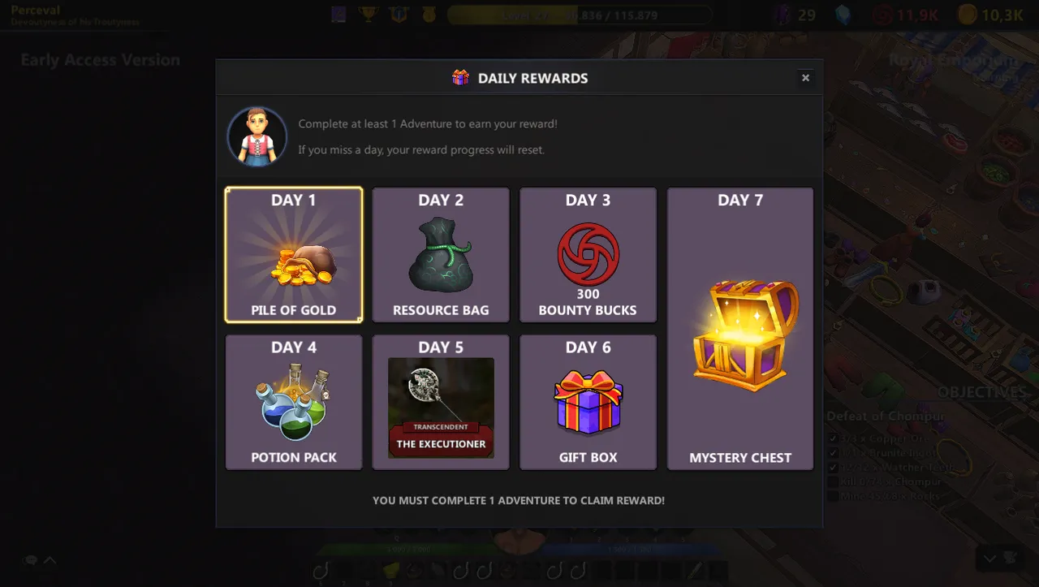Pick the Day 4 Potion Pack
The width and height of the screenshot is (1039, 587).
294,402
